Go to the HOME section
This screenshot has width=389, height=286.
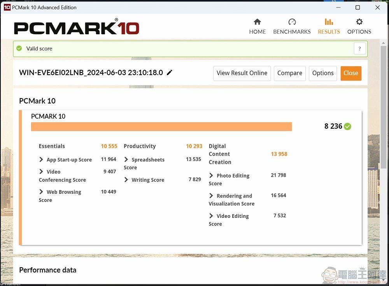(x=257, y=26)
